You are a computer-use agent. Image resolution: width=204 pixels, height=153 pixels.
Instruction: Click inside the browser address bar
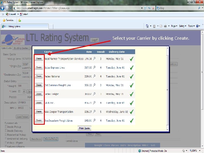click(77, 8)
